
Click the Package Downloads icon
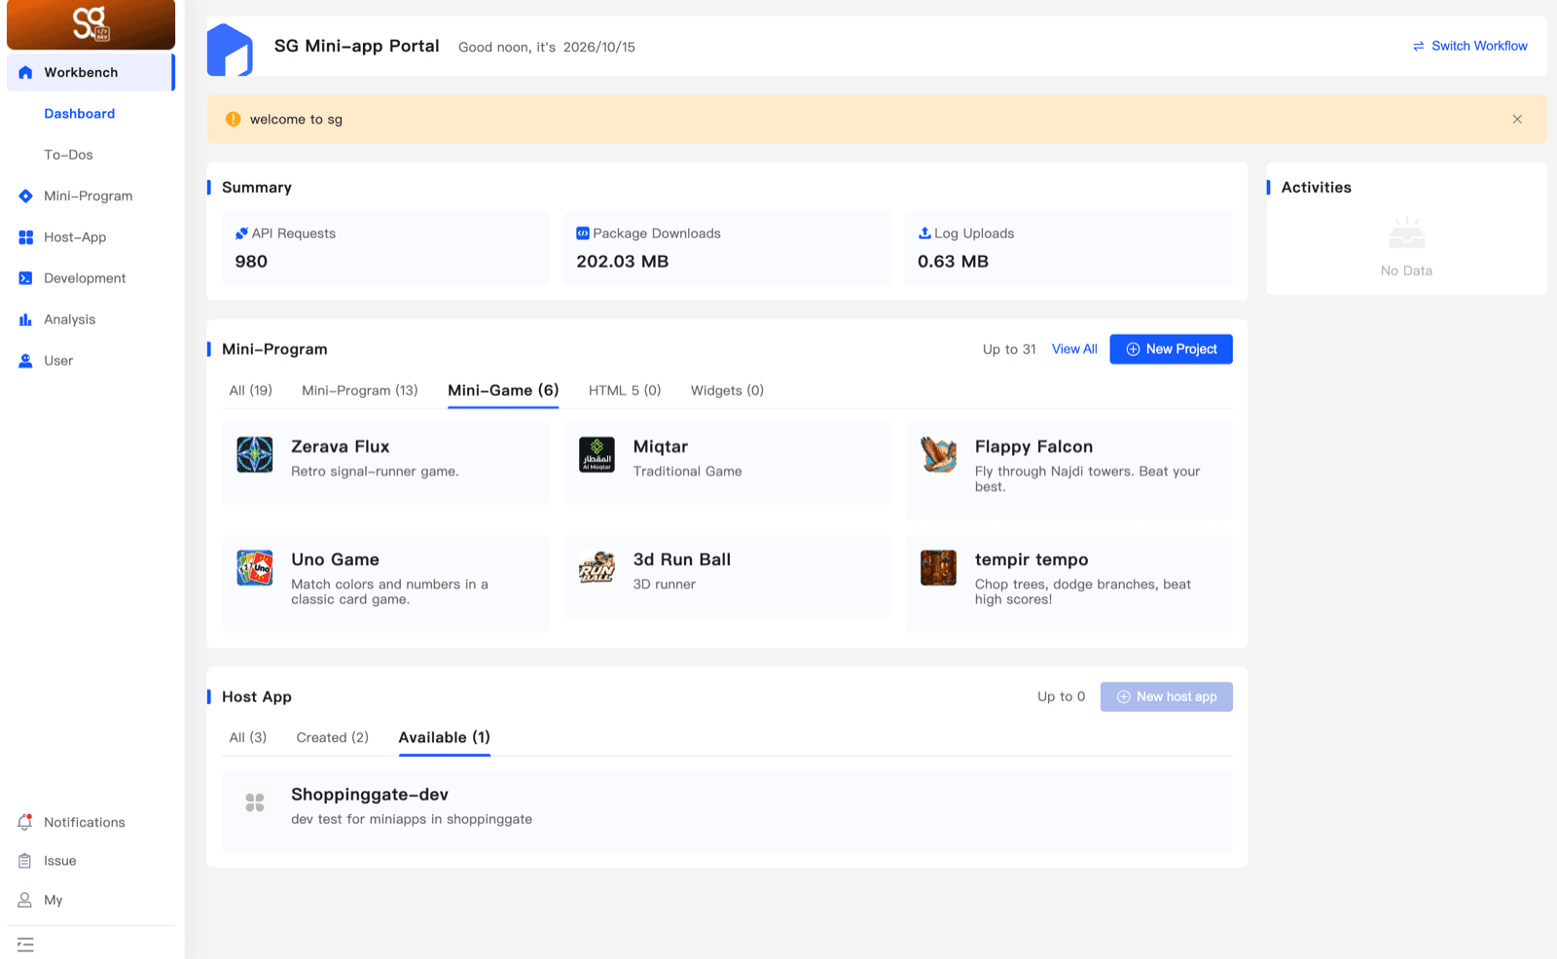pyautogui.click(x=583, y=233)
